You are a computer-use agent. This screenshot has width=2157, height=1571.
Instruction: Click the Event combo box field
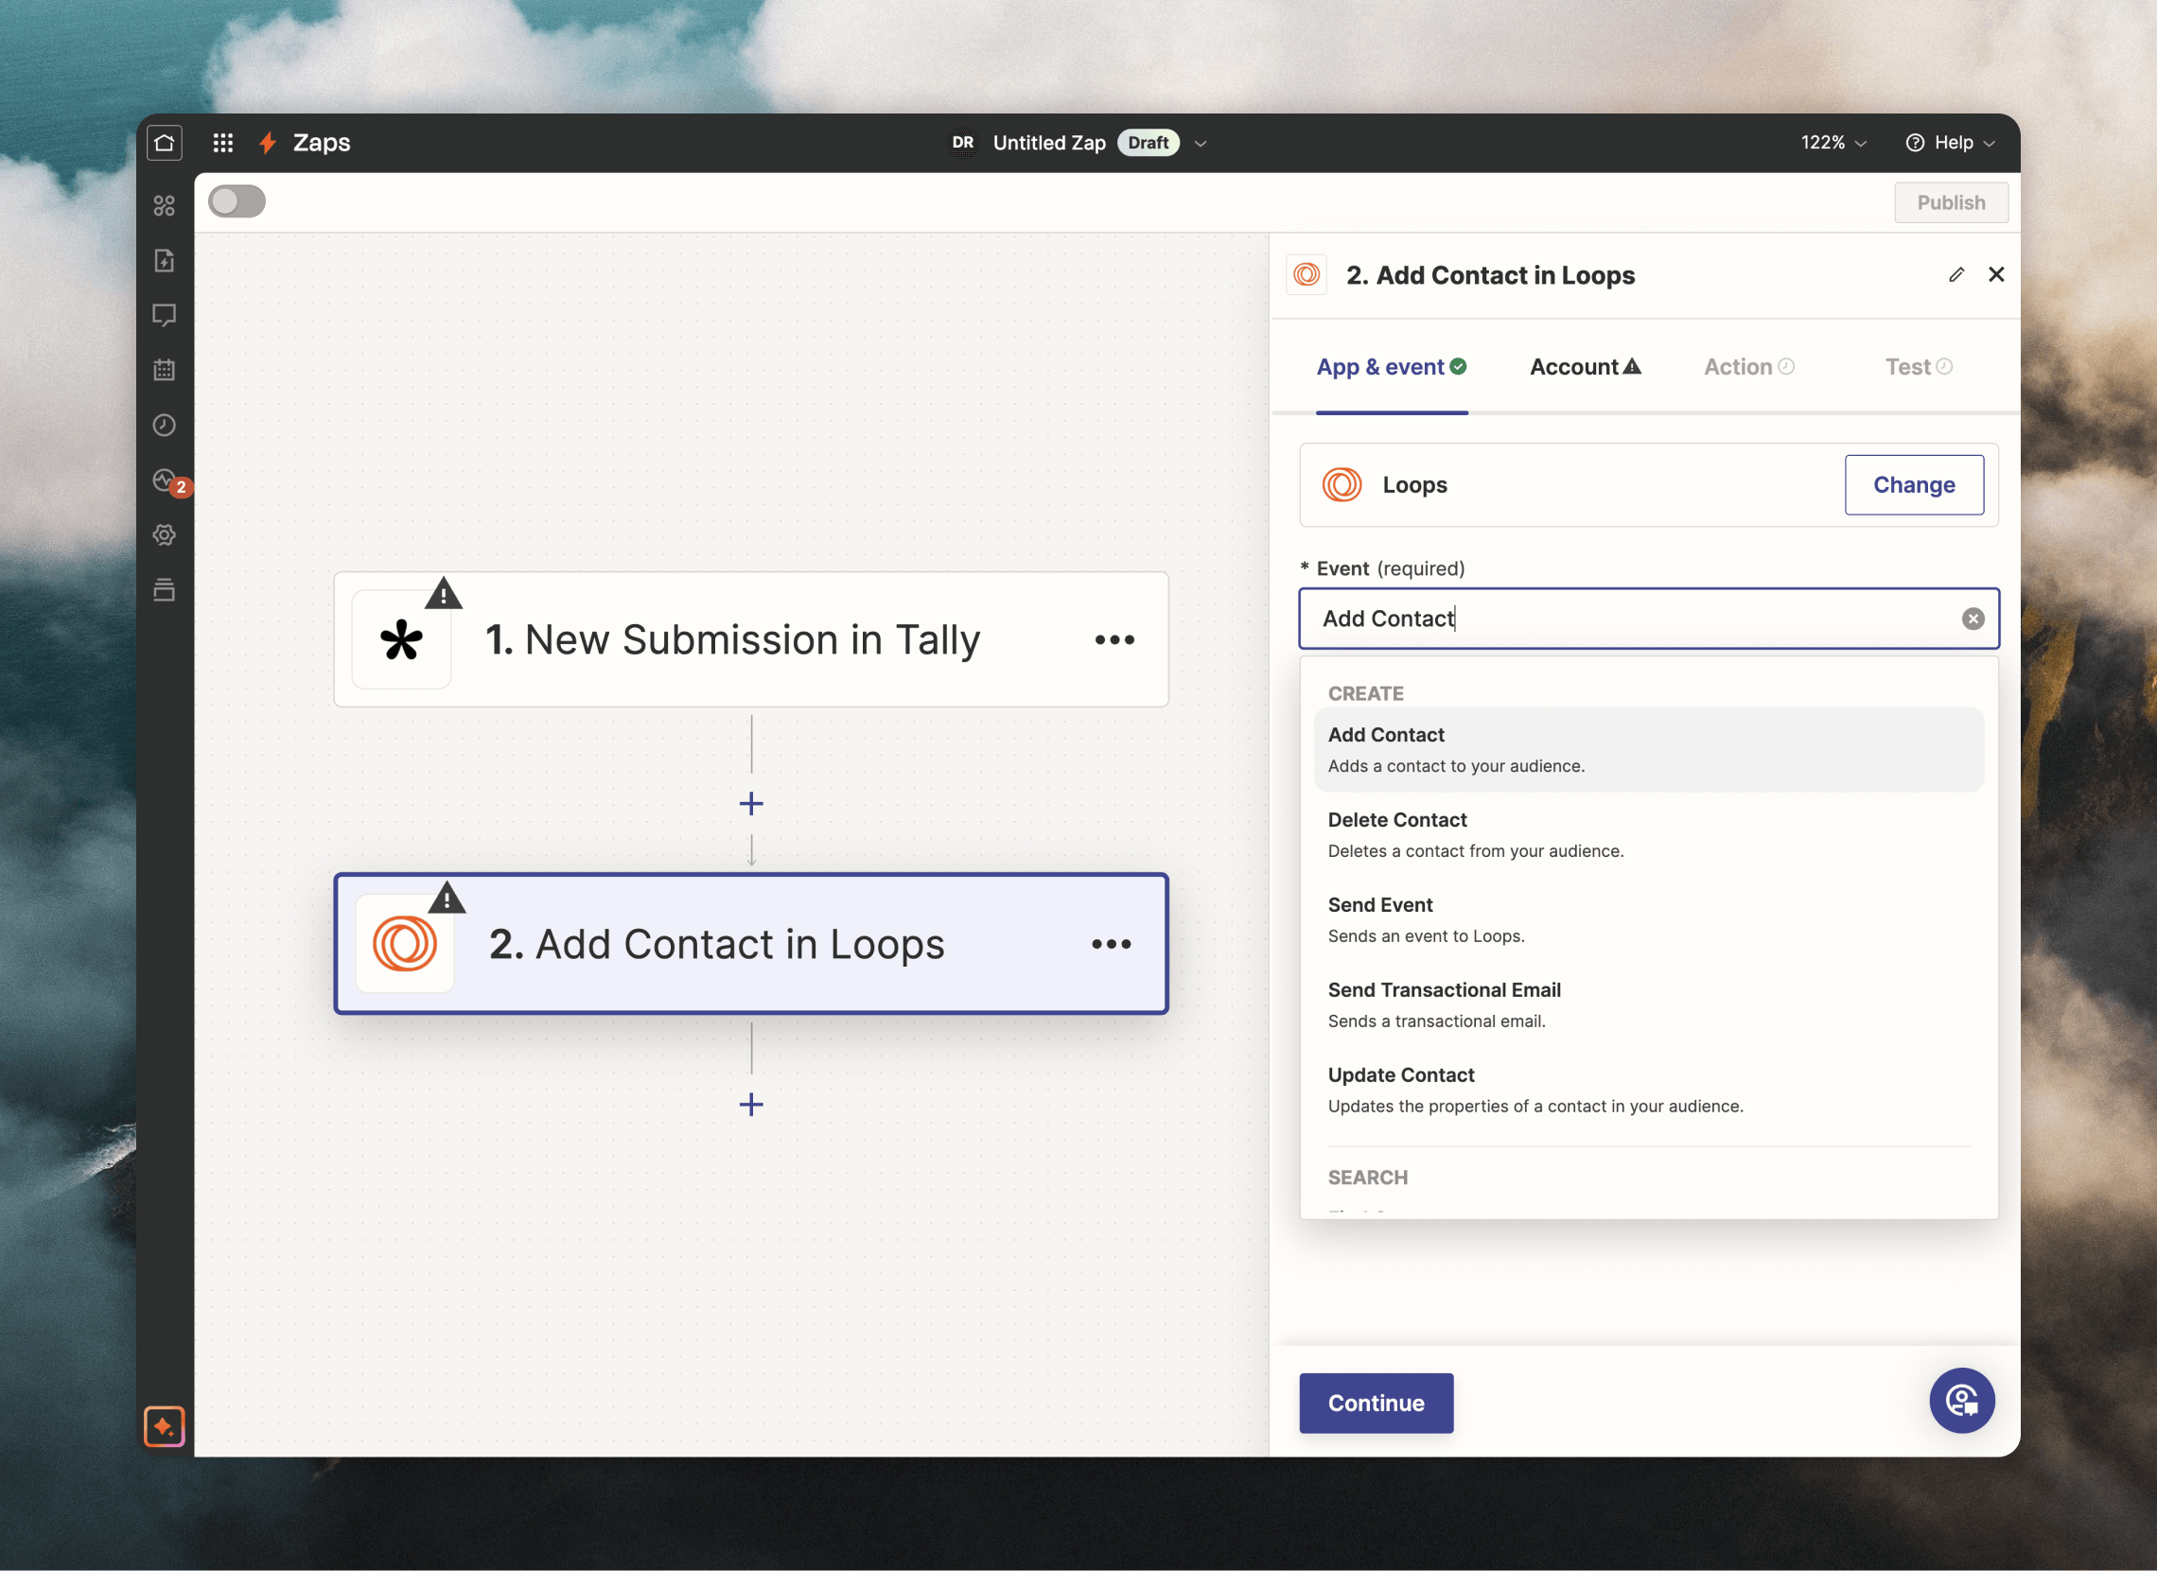coord(1648,620)
